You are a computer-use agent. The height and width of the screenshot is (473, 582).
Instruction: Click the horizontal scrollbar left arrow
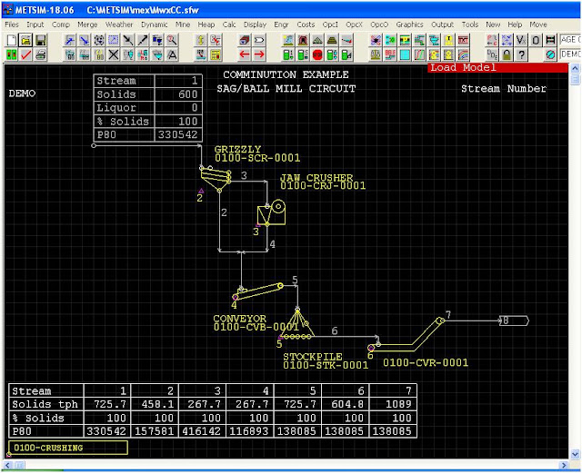tap(8, 465)
